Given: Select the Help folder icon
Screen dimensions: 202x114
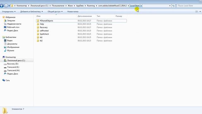Looking at the screenshot, I should 38,24.
